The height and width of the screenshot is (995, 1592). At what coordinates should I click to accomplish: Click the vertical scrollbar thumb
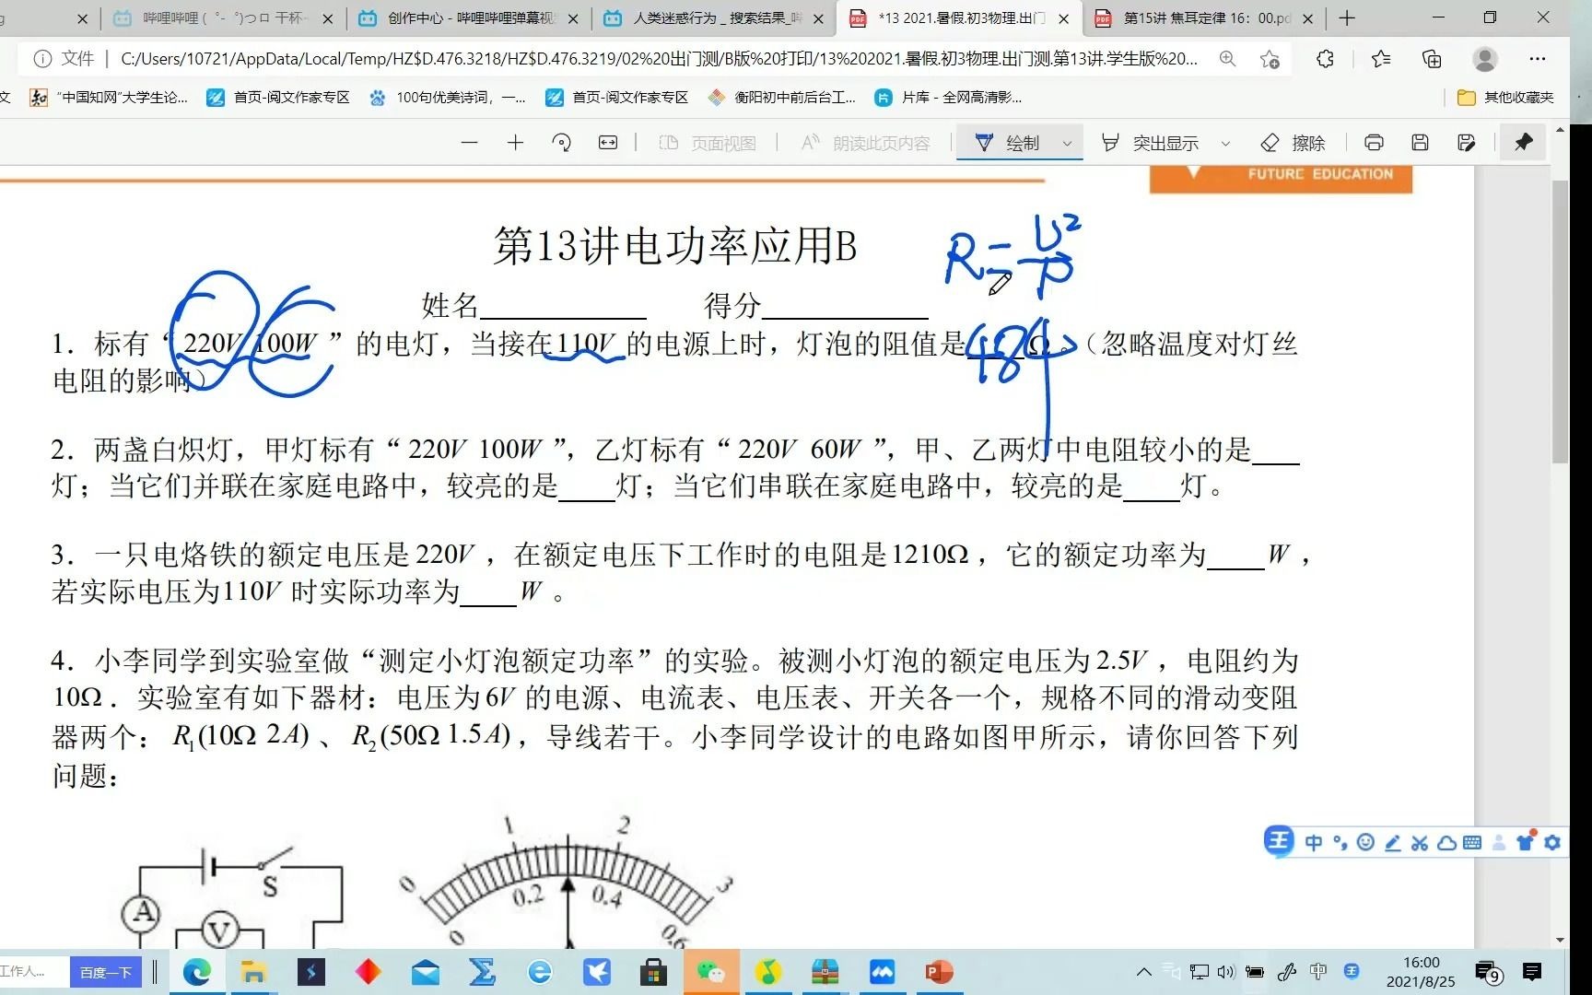click(x=1560, y=321)
